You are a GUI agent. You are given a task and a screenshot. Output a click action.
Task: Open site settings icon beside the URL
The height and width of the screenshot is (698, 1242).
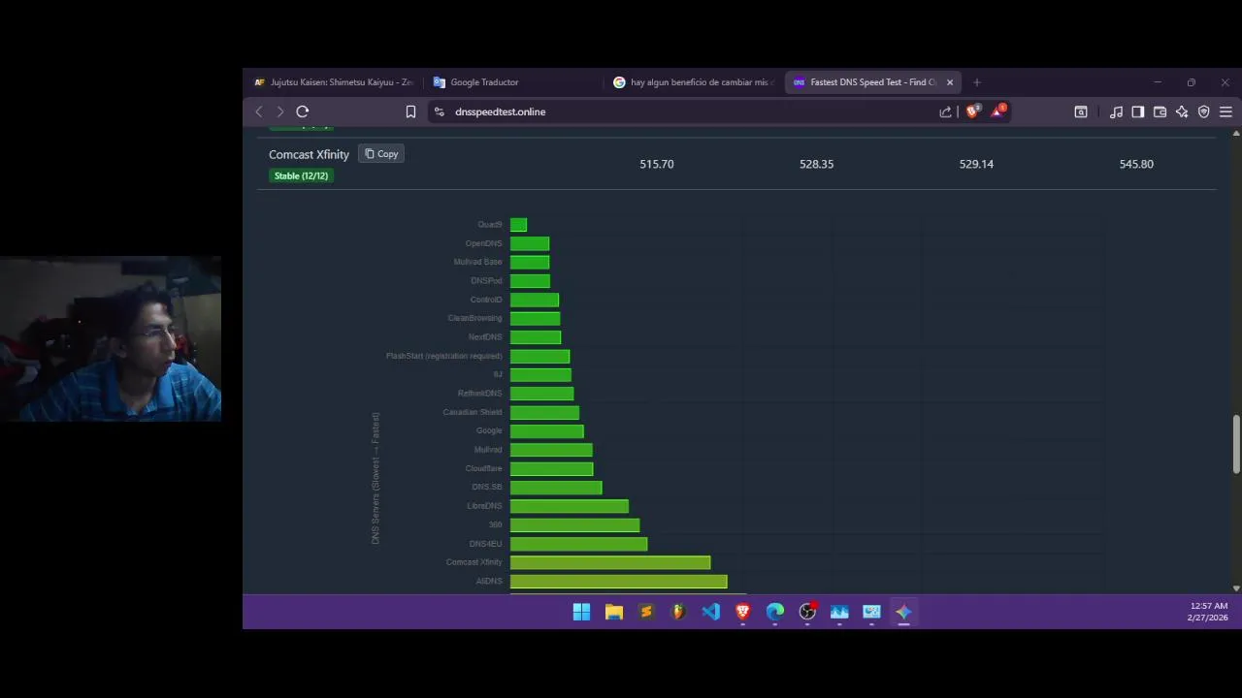[x=439, y=111]
